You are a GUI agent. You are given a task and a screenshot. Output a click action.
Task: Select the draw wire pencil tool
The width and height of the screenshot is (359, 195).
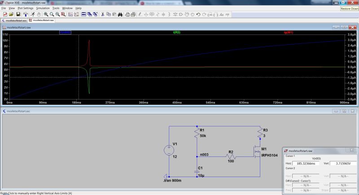140,14
